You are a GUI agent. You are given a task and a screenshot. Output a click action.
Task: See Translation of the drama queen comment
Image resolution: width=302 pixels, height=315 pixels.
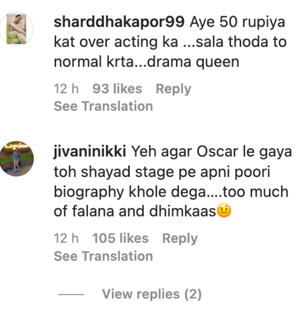(x=103, y=106)
